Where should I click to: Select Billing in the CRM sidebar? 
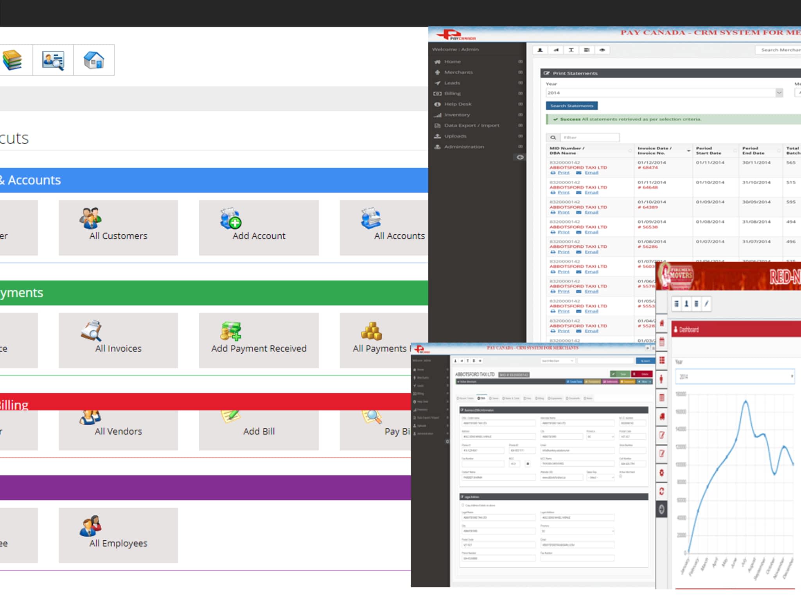(x=452, y=93)
